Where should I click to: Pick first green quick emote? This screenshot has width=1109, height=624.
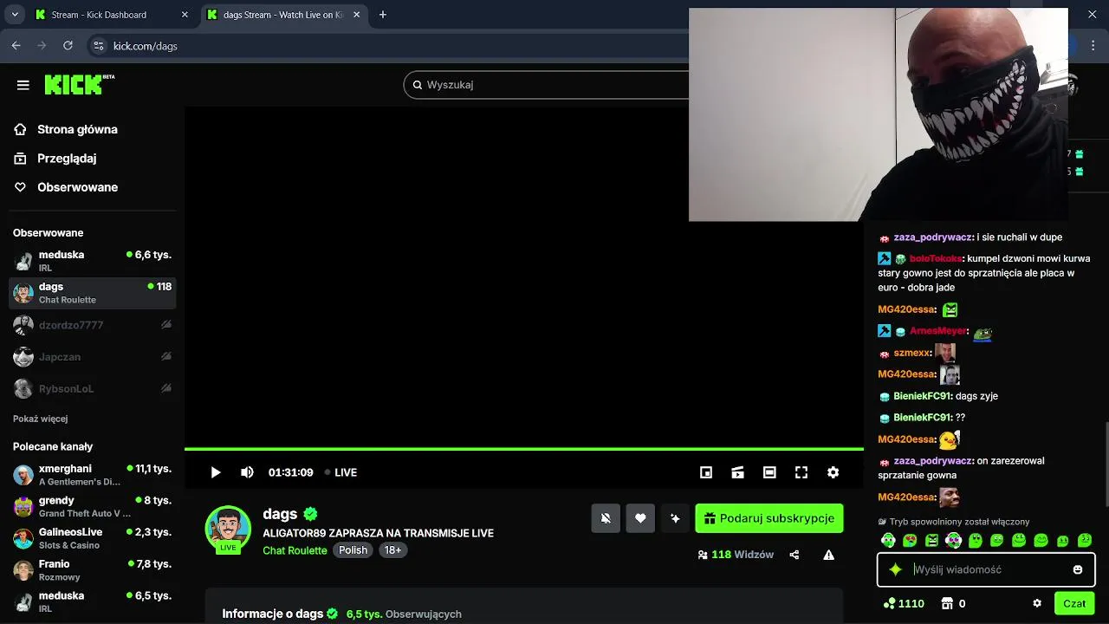click(888, 541)
